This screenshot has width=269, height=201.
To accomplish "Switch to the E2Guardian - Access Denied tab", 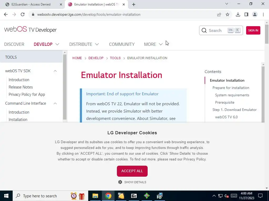I will click(31, 4).
